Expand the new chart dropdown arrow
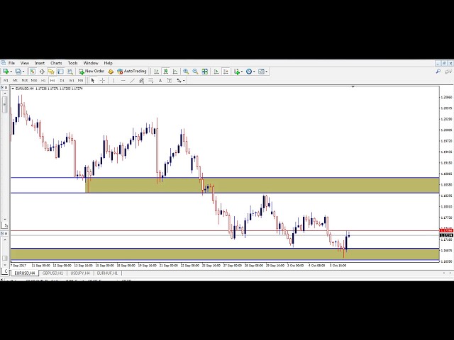454x340 pixels. [x=11, y=72]
